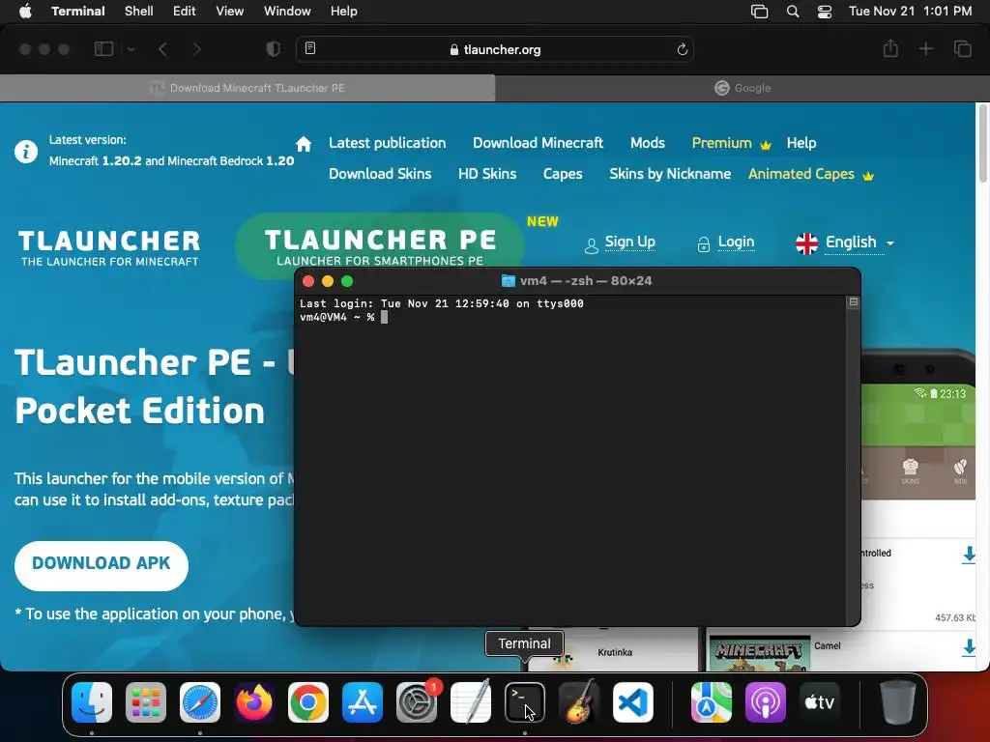Open Control Center in menu bar
The width and height of the screenshot is (990, 742).
pyautogui.click(x=825, y=12)
